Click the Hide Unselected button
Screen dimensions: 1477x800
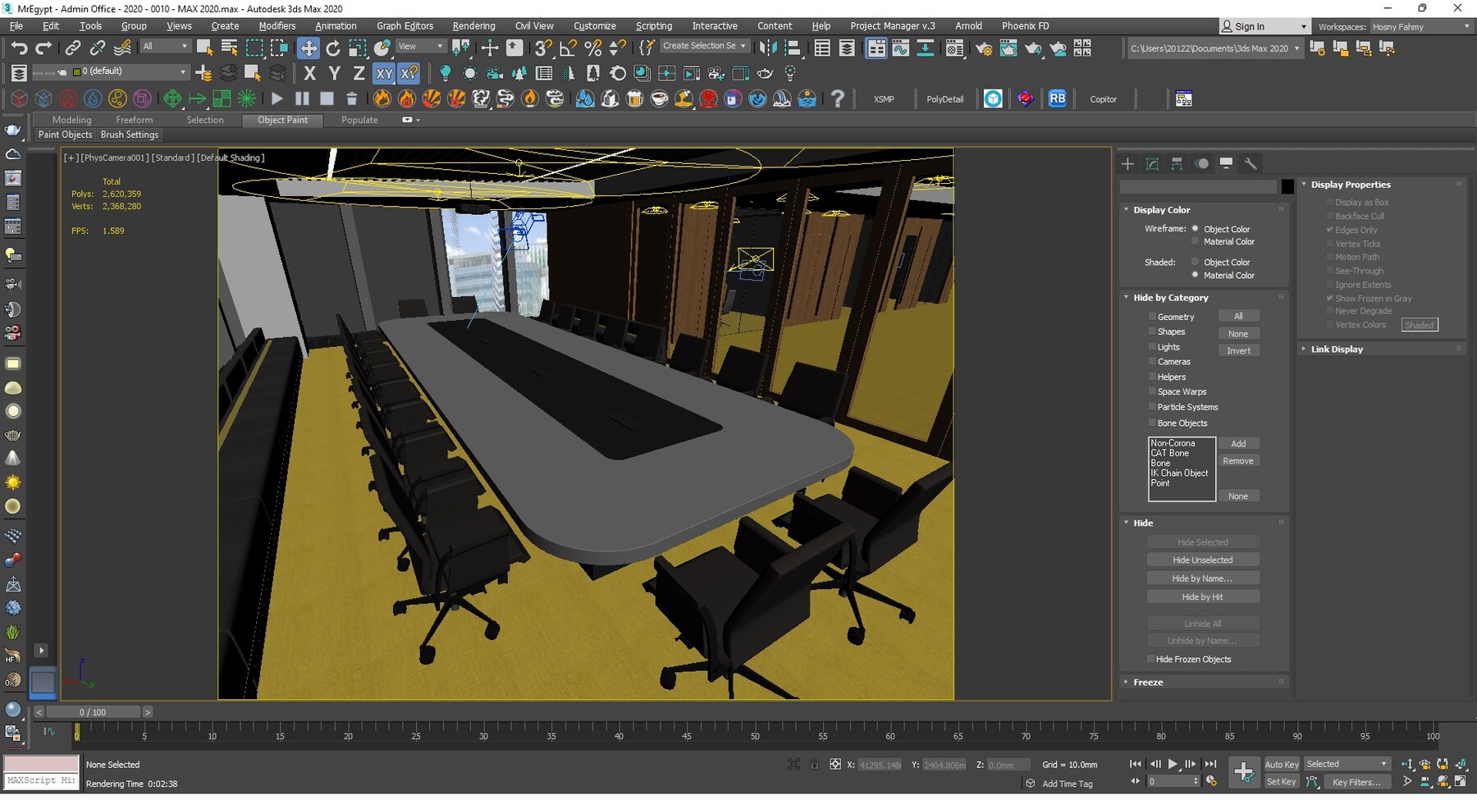pos(1202,559)
